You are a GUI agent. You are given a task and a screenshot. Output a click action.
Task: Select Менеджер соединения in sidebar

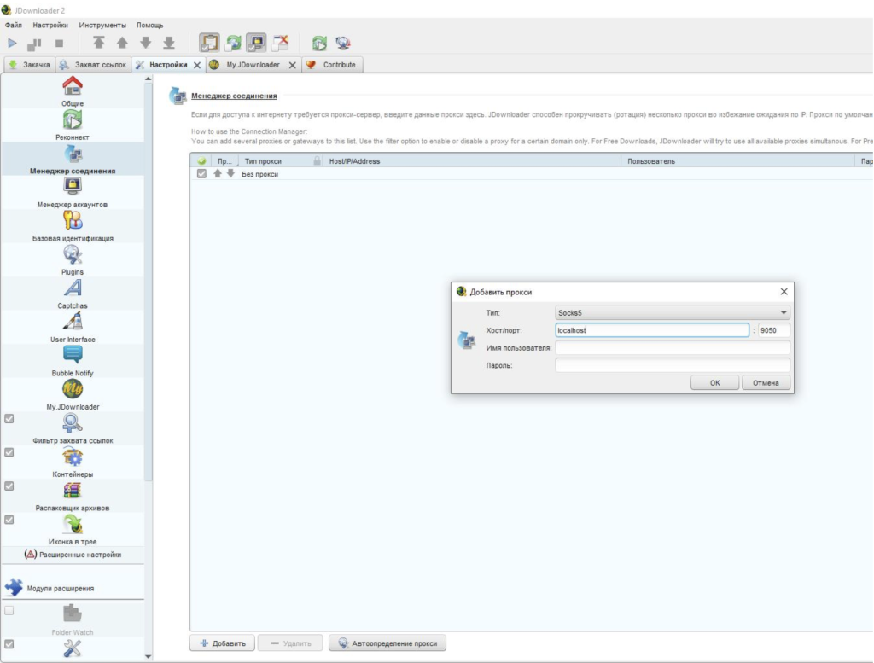[x=73, y=159]
